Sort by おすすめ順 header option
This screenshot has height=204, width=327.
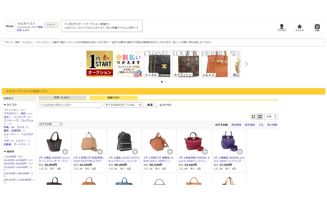click(x=221, y=125)
